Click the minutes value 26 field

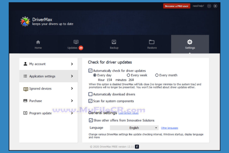pos(130,80)
